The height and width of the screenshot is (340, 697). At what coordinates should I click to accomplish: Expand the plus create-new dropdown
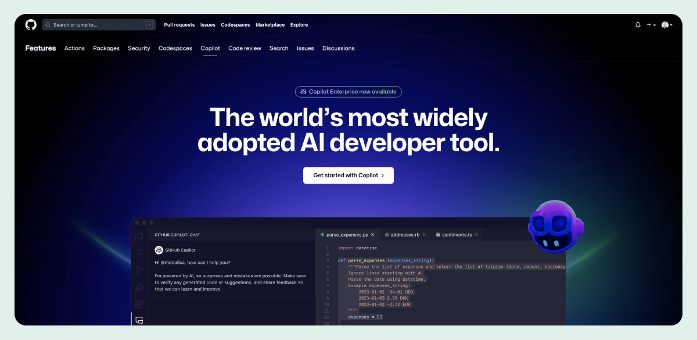pos(651,25)
